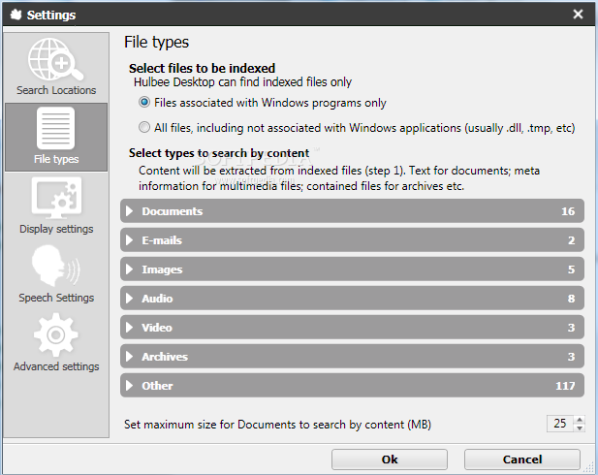
Task: Decrease maximum document size with down arrow
Action: tap(580, 428)
